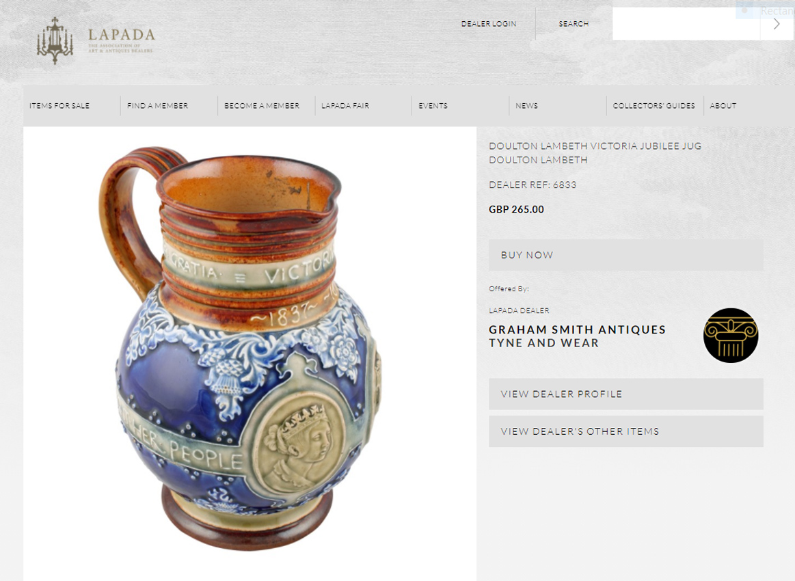The image size is (795, 581).
Task: Click View Dealer Profile button
Action: (x=625, y=394)
